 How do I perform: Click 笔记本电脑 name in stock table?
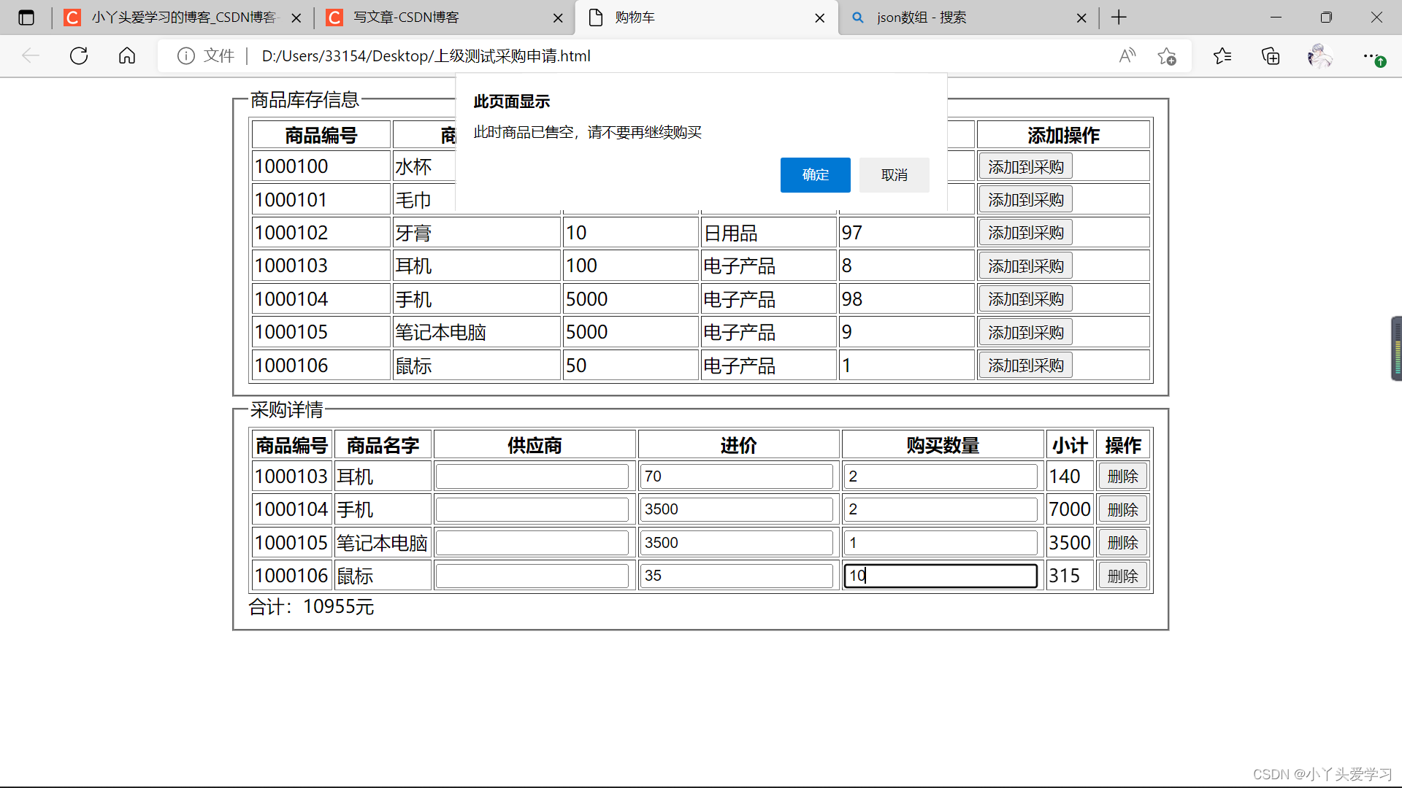[x=477, y=333]
